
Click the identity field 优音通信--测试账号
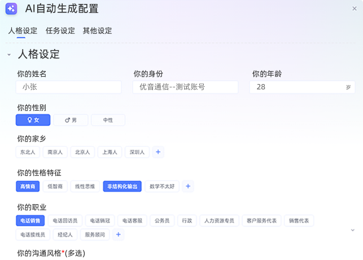[185, 87]
